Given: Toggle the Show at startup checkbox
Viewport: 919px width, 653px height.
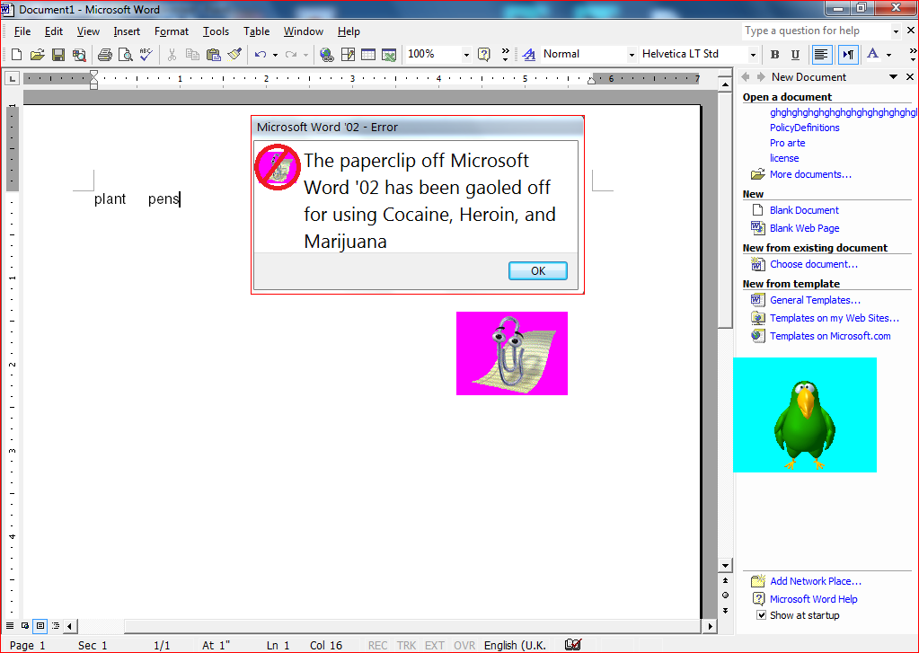Looking at the screenshot, I should point(762,616).
